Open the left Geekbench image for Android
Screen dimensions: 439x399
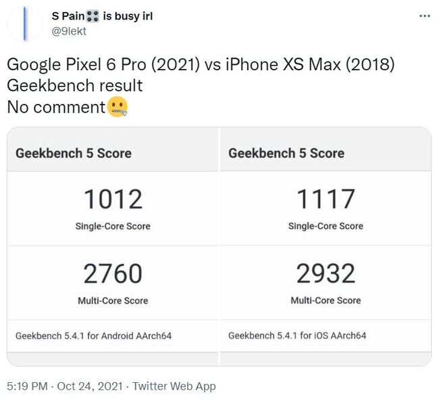pos(112,246)
